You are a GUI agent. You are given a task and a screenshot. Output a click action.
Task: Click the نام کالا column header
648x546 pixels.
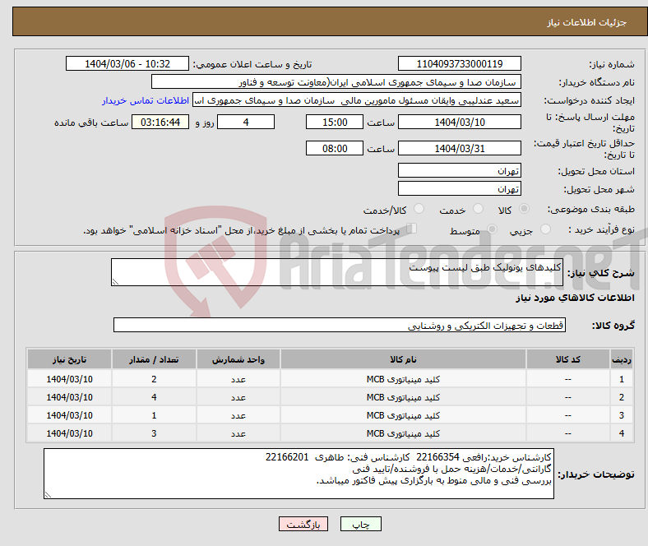pyautogui.click(x=403, y=359)
